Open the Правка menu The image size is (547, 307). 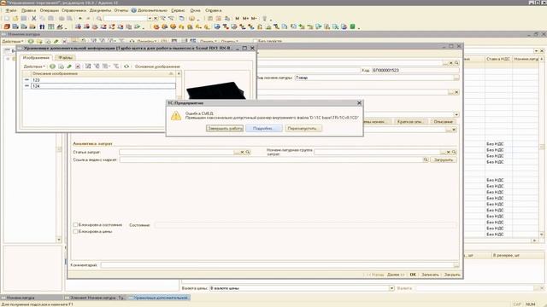click(x=28, y=10)
